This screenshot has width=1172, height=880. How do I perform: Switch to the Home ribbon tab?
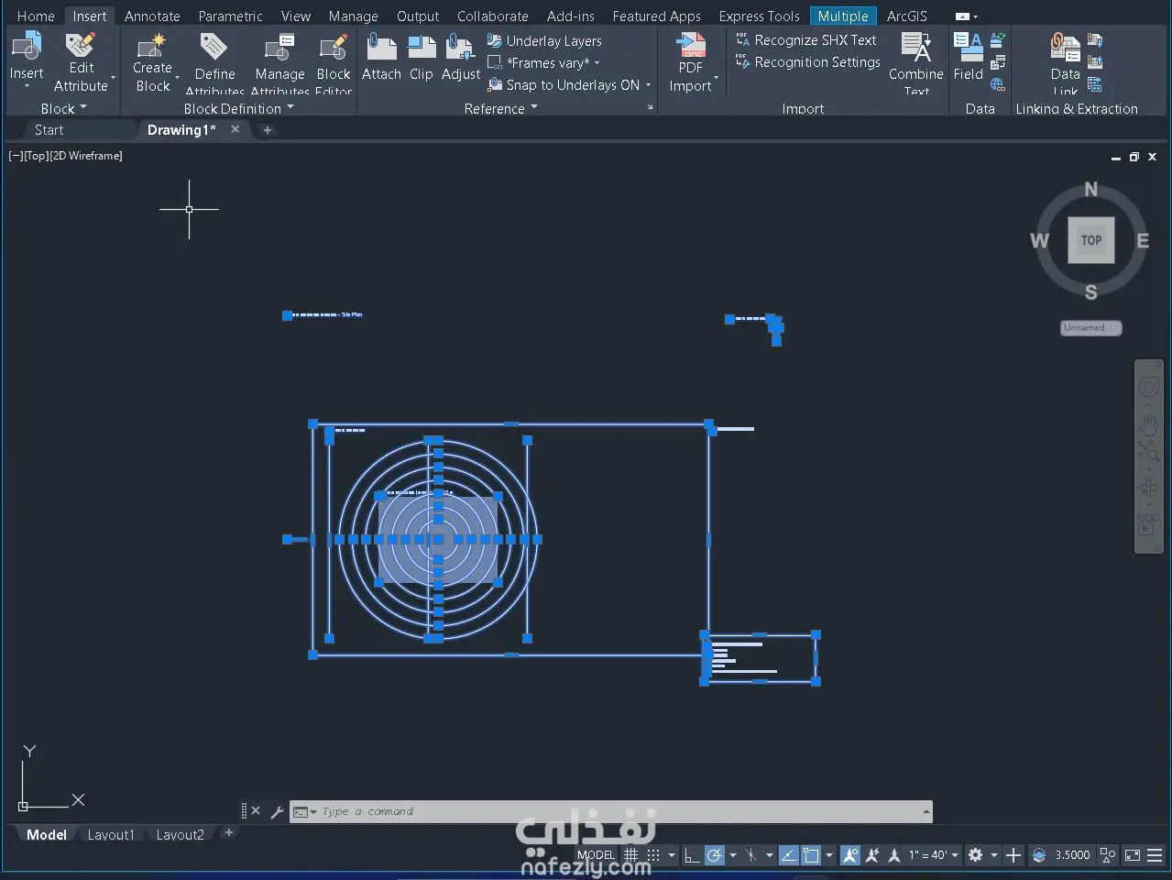coord(36,16)
